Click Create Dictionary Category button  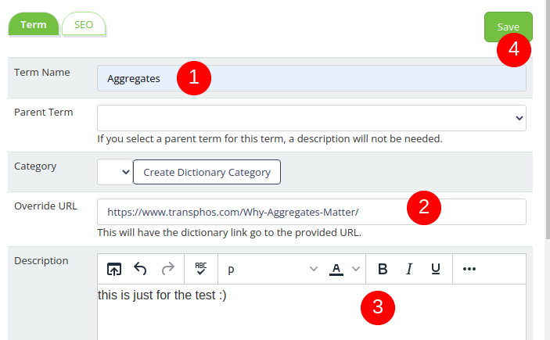pos(207,172)
